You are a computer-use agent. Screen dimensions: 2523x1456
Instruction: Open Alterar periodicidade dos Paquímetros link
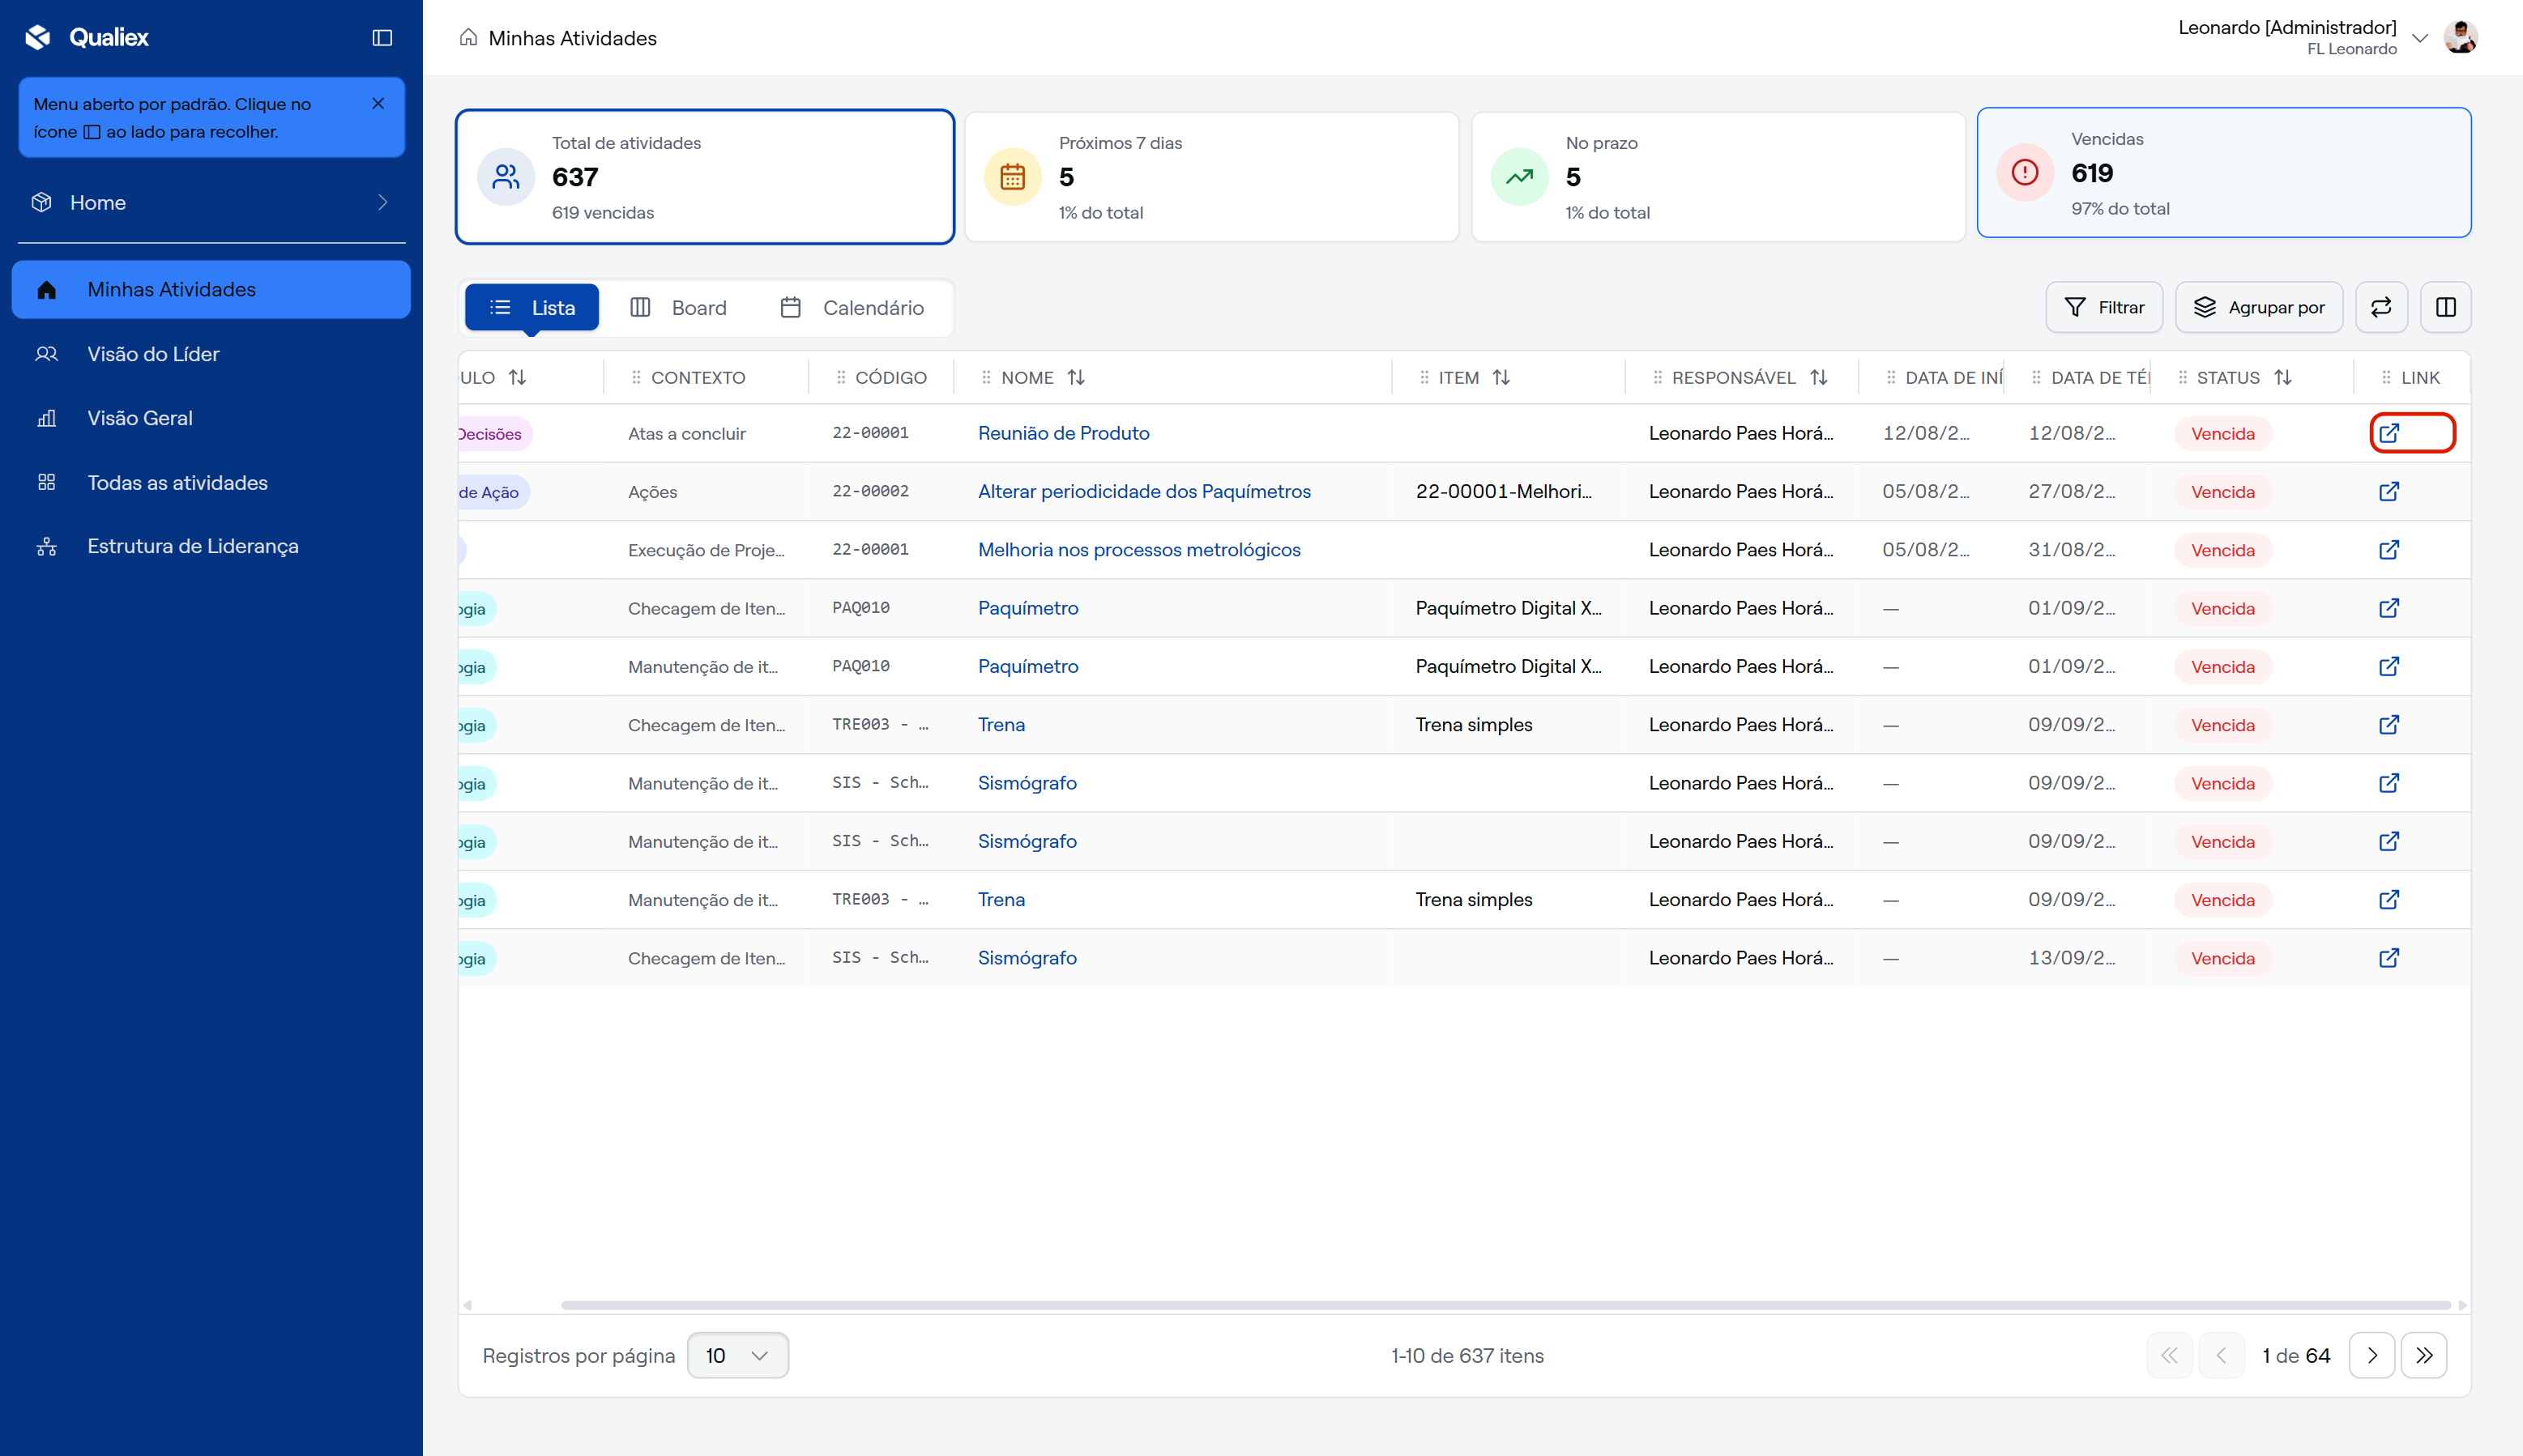pyautogui.click(x=1145, y=491)
